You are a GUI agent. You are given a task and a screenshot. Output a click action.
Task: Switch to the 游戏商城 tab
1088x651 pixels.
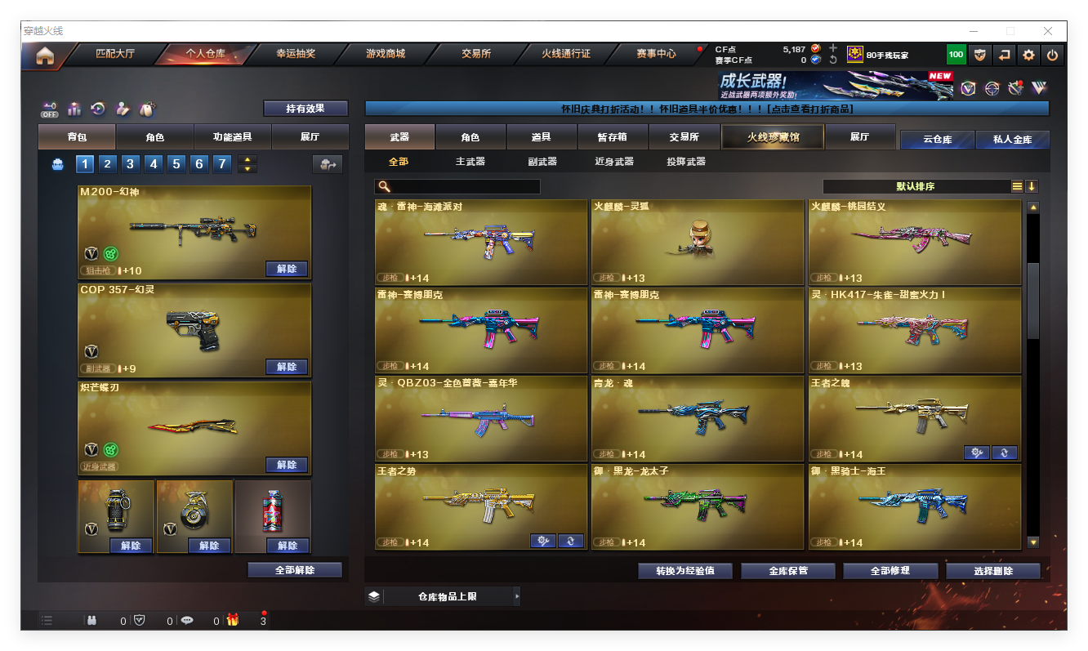pyautogui.click(x=385, y=54)
